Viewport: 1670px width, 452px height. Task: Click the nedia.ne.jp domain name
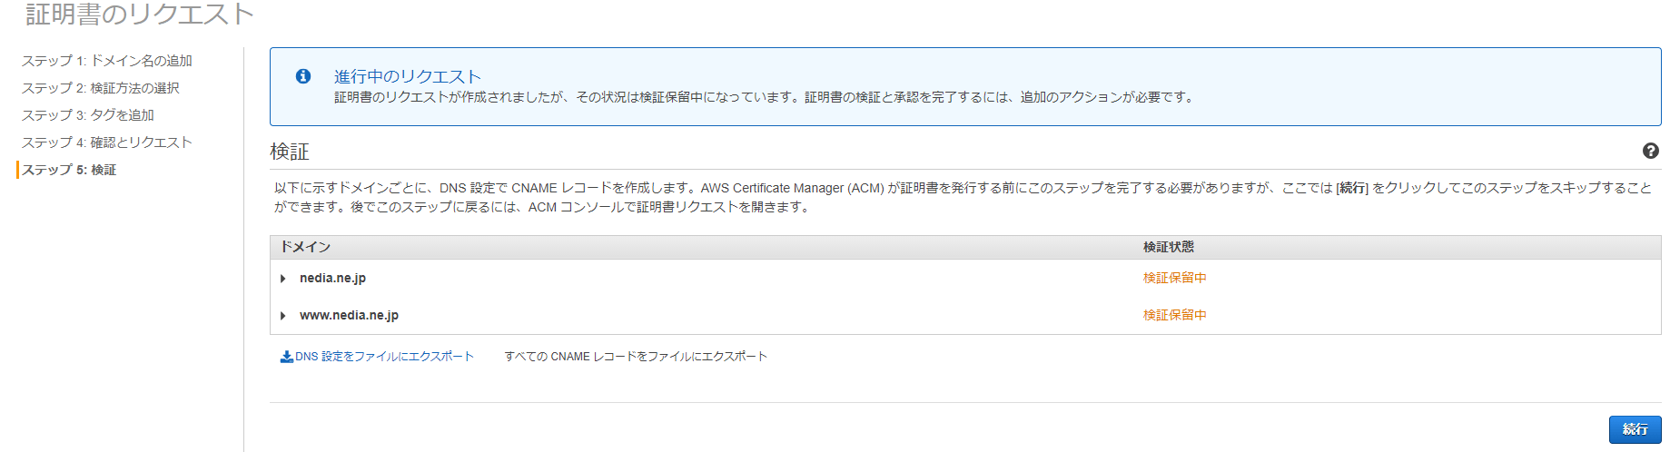(332, 278)
